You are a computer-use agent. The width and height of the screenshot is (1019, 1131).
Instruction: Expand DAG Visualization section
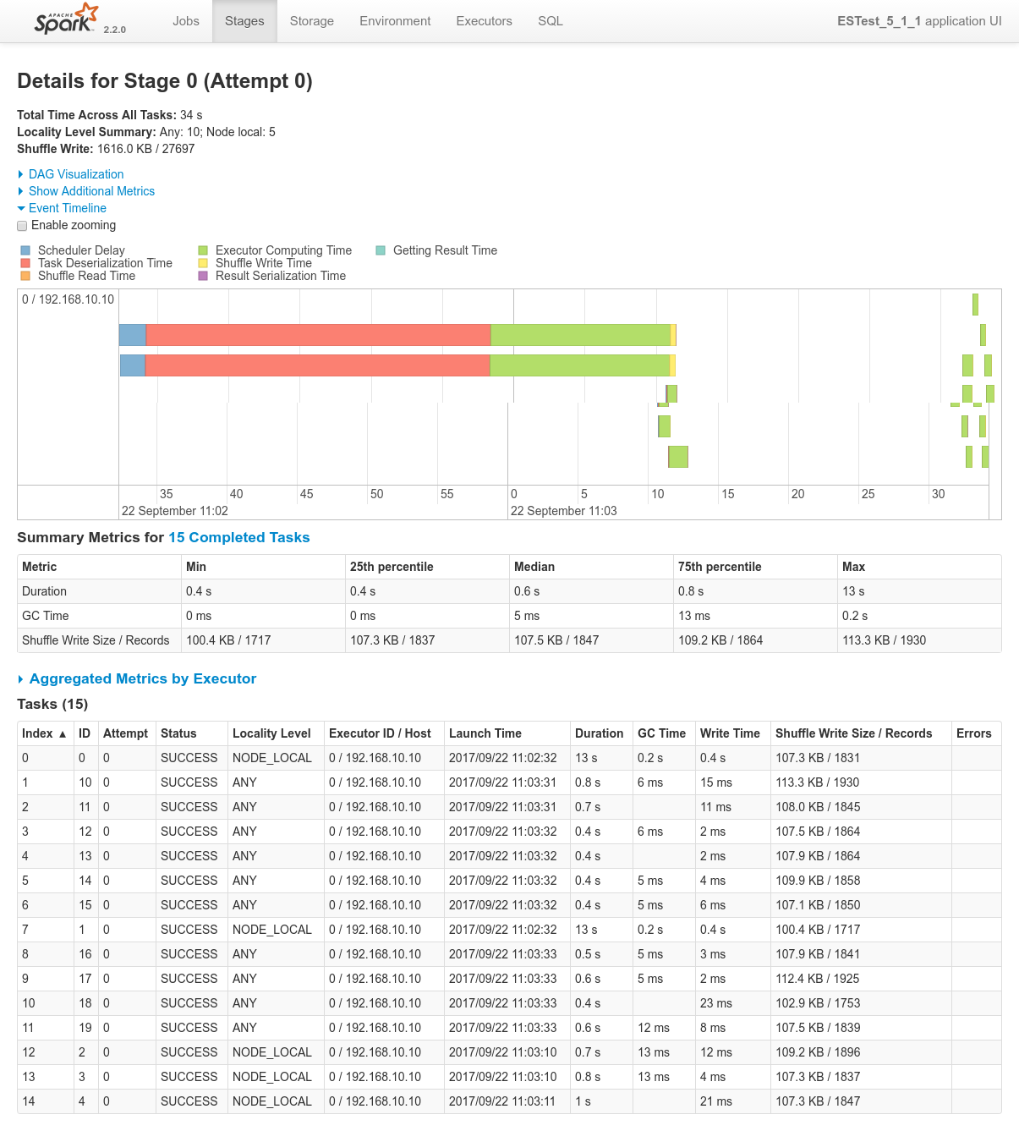pos(76,174)
